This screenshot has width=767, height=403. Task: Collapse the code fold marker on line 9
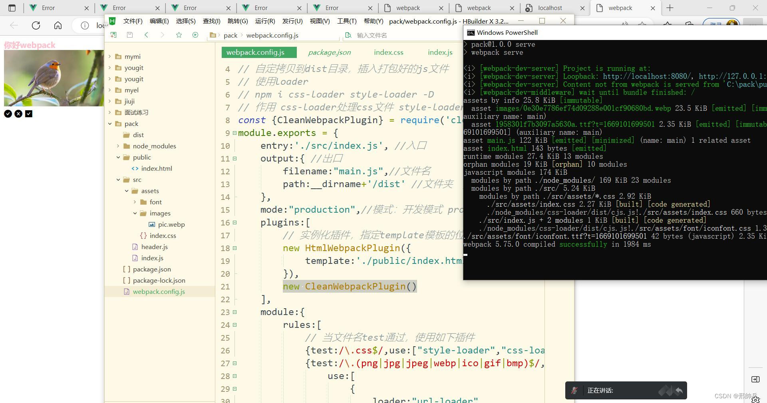[235, 133]
